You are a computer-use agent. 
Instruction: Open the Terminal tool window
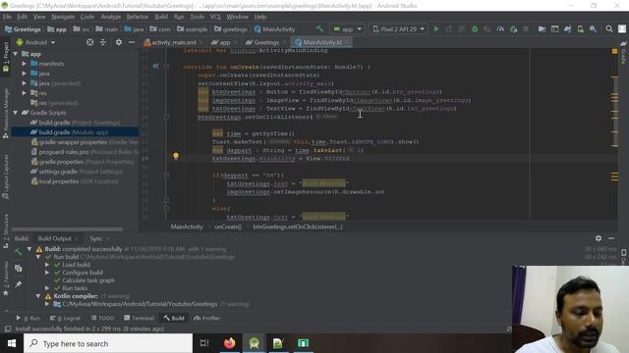click(x=140, y=318)
